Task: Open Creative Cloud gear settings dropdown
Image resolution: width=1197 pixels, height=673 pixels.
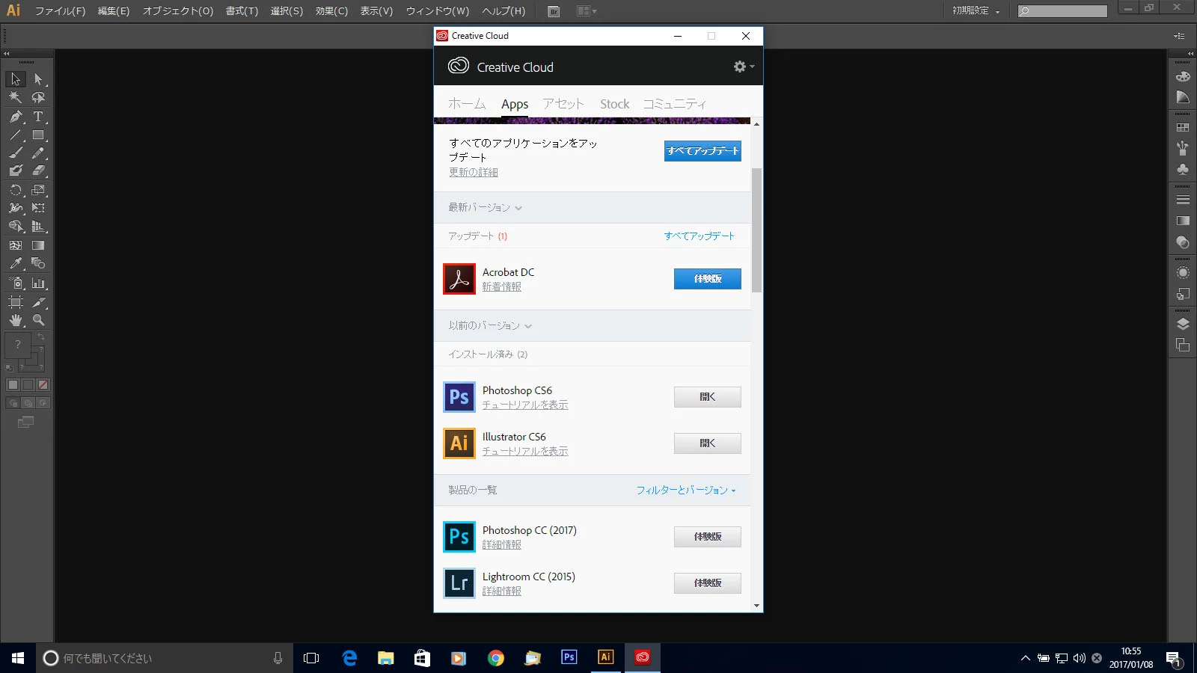Action: [x=744, y=67]
